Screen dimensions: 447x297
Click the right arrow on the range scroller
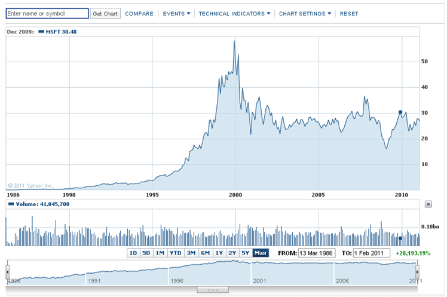(417, 272)
